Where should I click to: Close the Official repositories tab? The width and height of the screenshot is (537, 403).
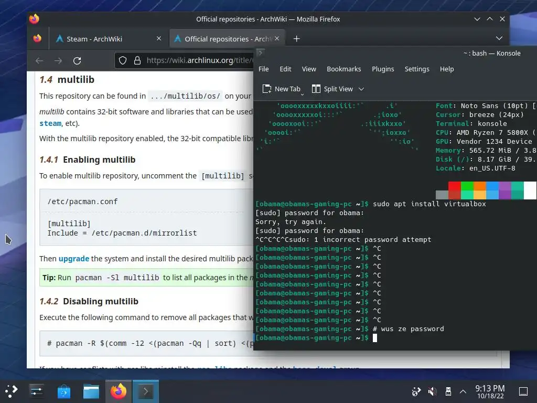pyautogui.click(x=277, y=38)
